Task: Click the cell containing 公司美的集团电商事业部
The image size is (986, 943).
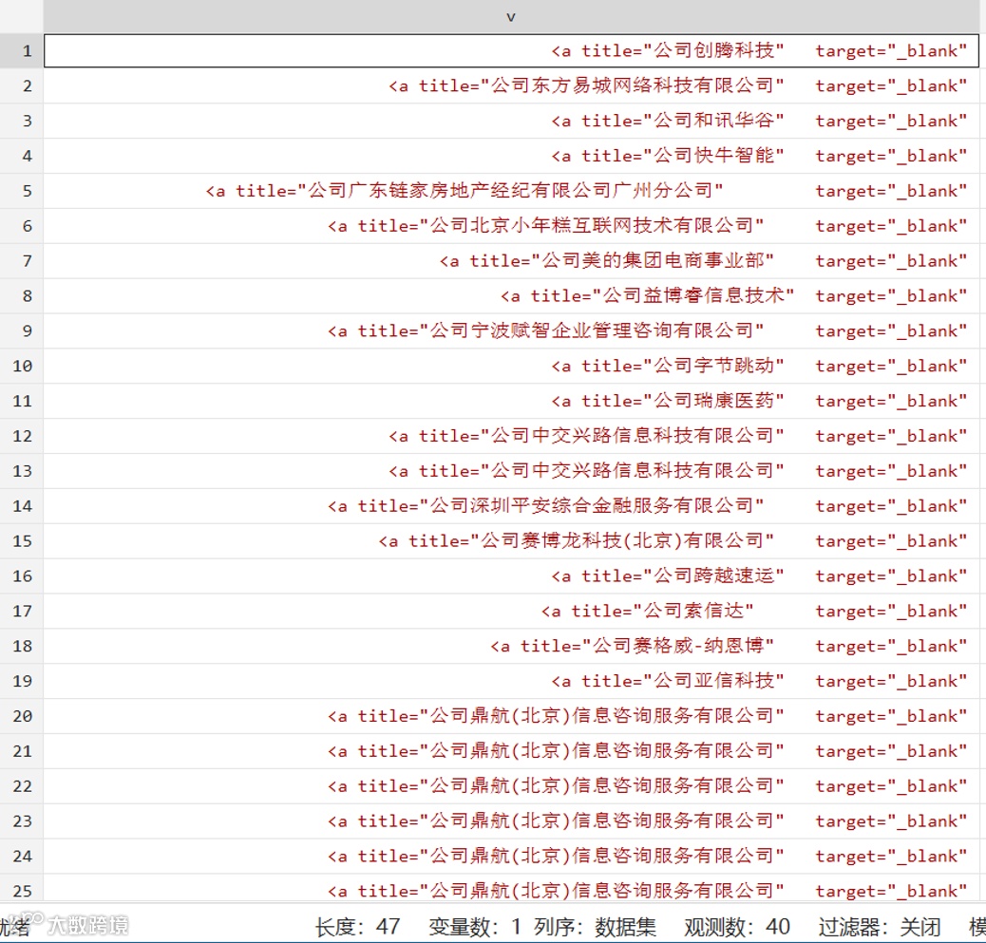Action: point(511,261)
